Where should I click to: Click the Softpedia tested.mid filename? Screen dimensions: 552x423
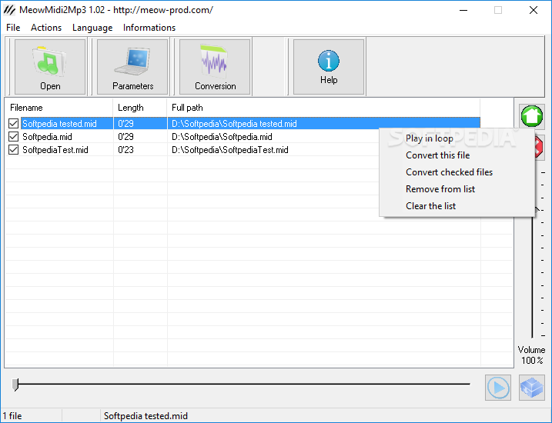click(x=59, y=123)
